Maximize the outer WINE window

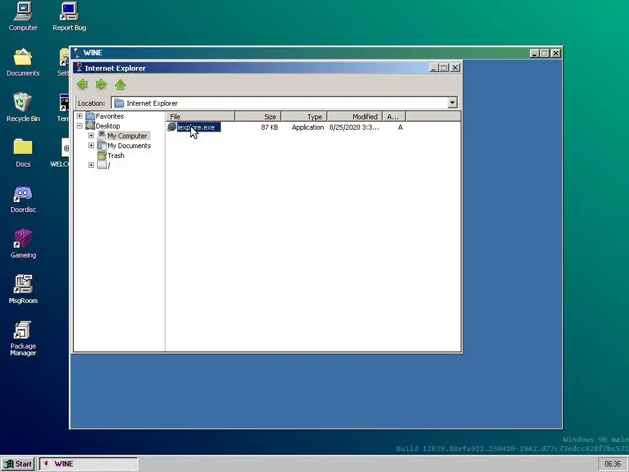[545, 53]
